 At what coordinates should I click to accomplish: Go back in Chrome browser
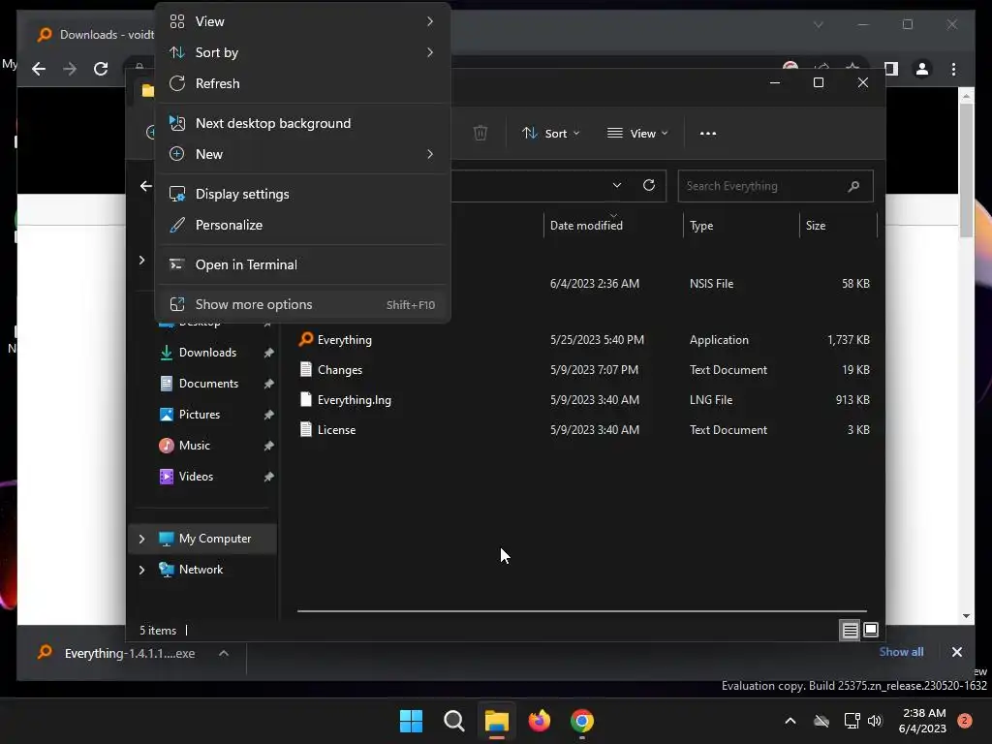[39, 69]
